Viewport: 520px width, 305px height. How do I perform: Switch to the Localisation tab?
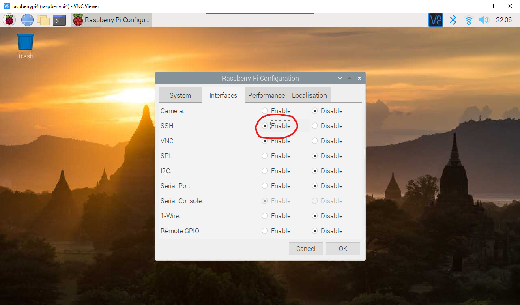coord(309,95)
